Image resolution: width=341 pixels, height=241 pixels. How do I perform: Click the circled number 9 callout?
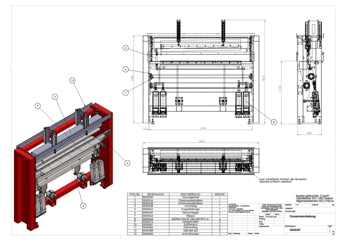click(x=38, y=106)
